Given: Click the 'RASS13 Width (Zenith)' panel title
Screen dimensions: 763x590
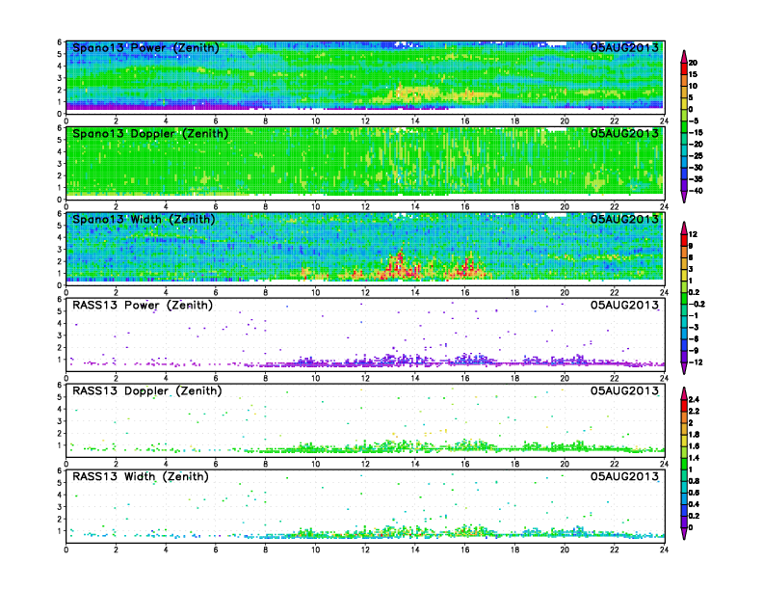Looking at the screenshot, I should [140, 476].
